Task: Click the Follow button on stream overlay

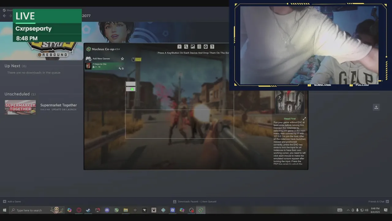Action: point(360,85)
